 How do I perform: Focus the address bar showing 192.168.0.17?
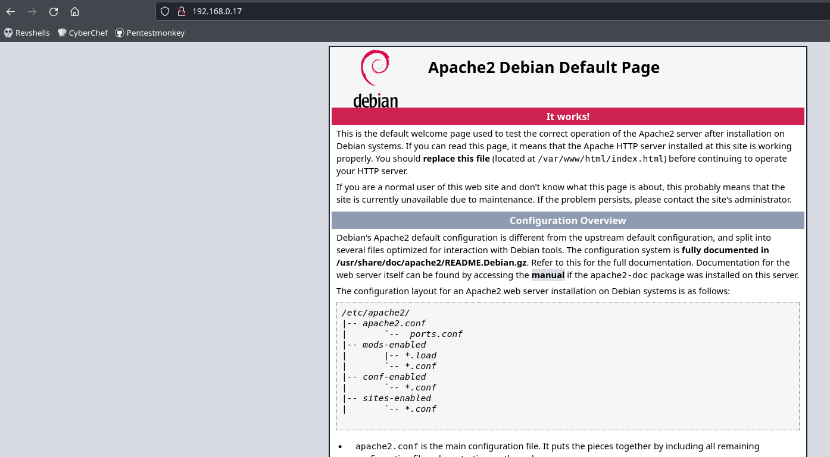coord(492,11)
